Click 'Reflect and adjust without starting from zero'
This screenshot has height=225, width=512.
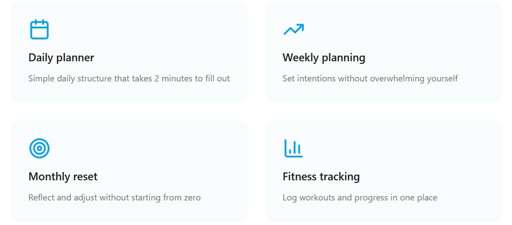coord(114,197)
